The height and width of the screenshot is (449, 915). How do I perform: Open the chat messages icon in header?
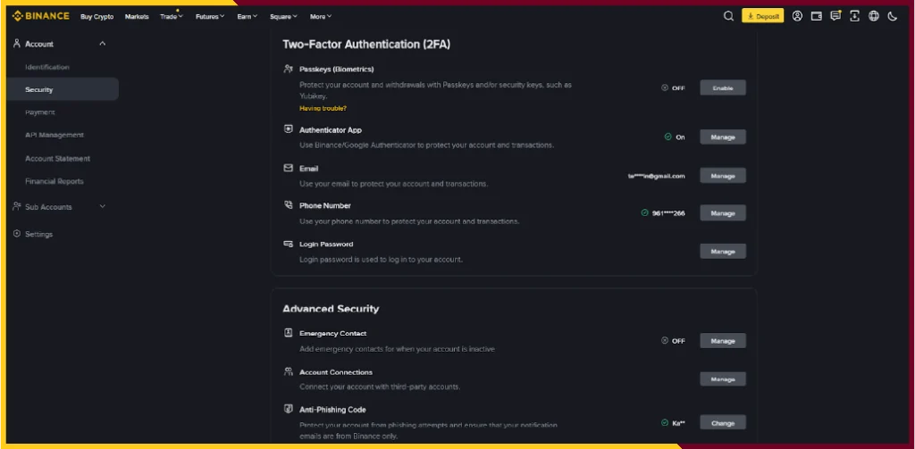(835, 16)
